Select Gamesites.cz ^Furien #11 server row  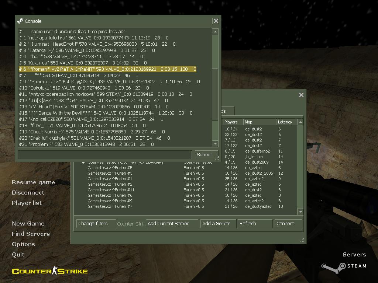111,190
